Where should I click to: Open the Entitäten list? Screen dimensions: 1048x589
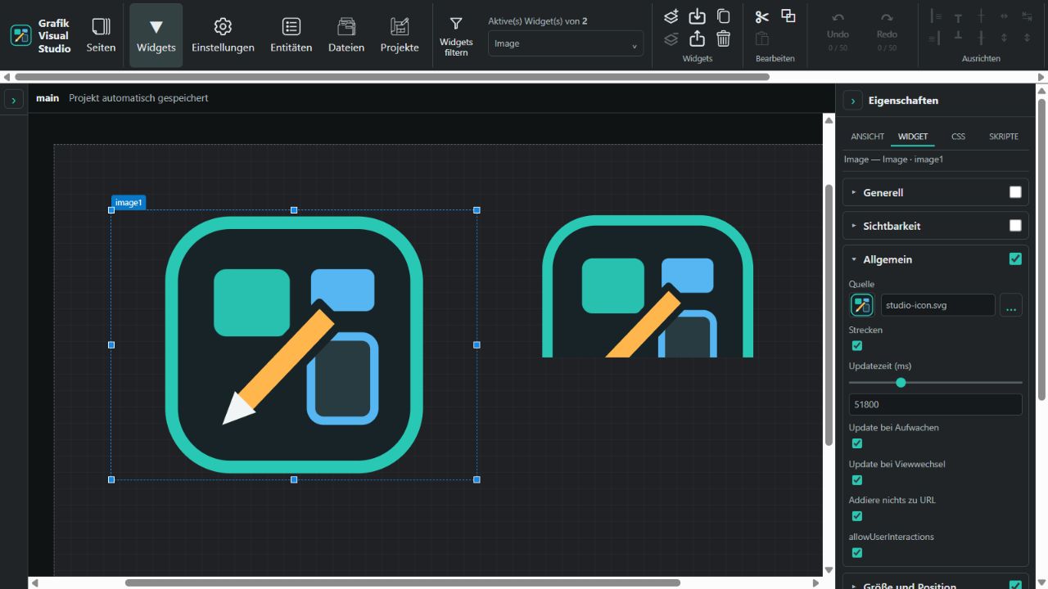click(x=291, y=35)
